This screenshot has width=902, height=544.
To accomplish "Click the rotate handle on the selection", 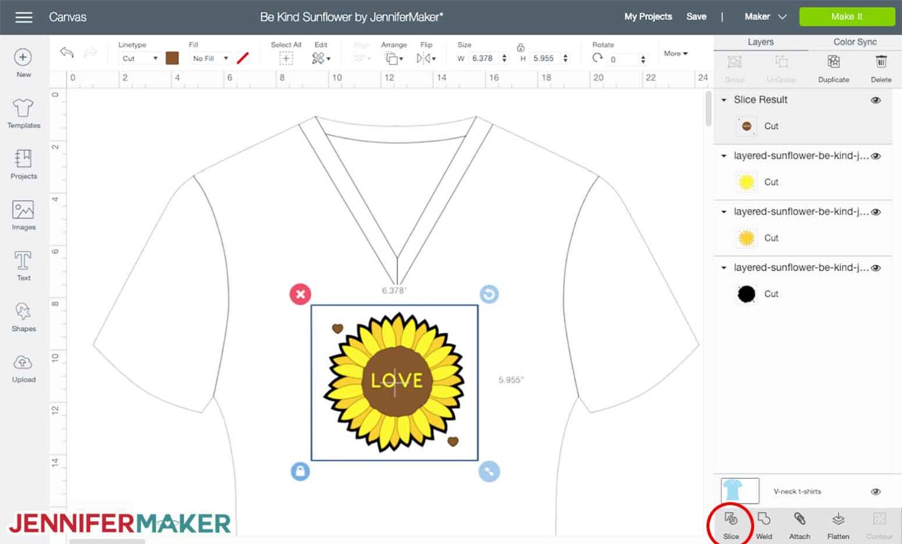I will pyautogui.click(x=489, y=294).
